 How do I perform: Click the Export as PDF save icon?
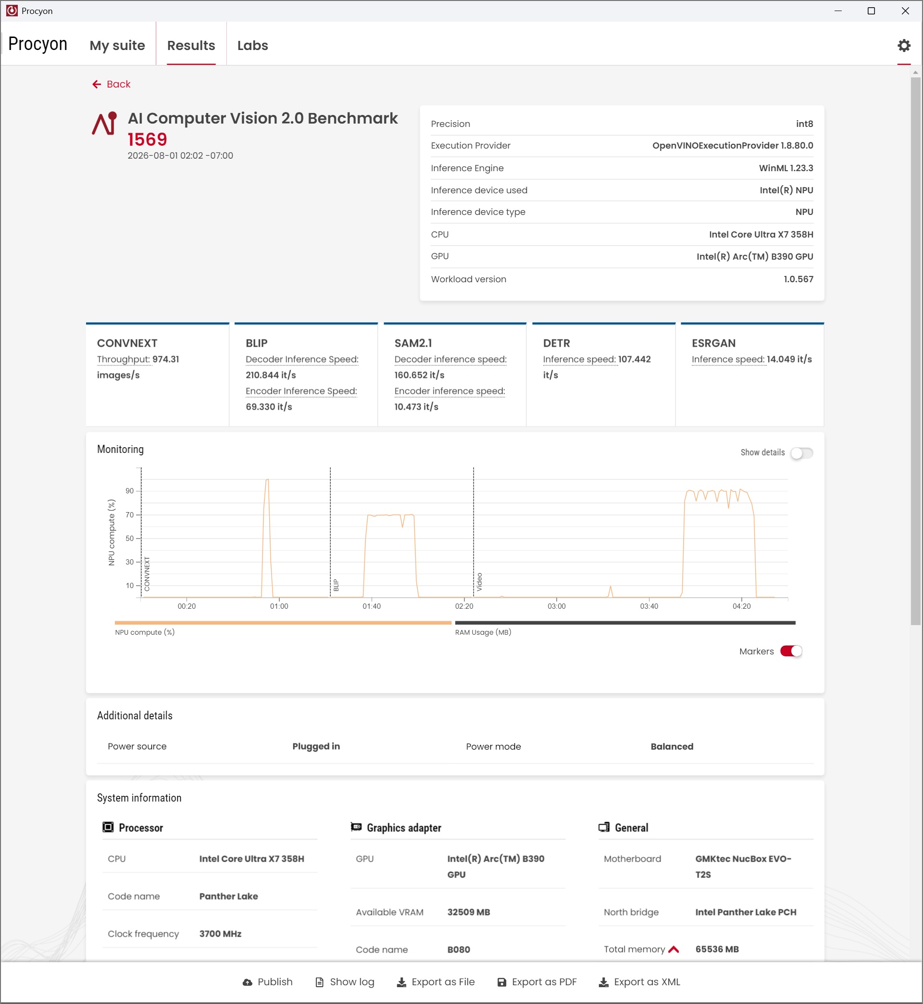(502, 982)
